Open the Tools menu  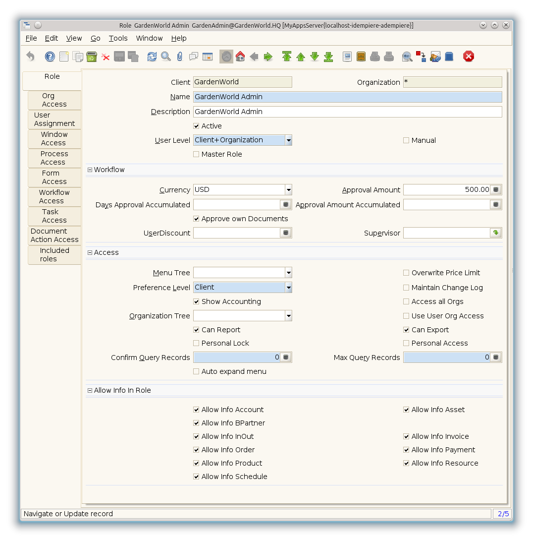click(118, 38)
